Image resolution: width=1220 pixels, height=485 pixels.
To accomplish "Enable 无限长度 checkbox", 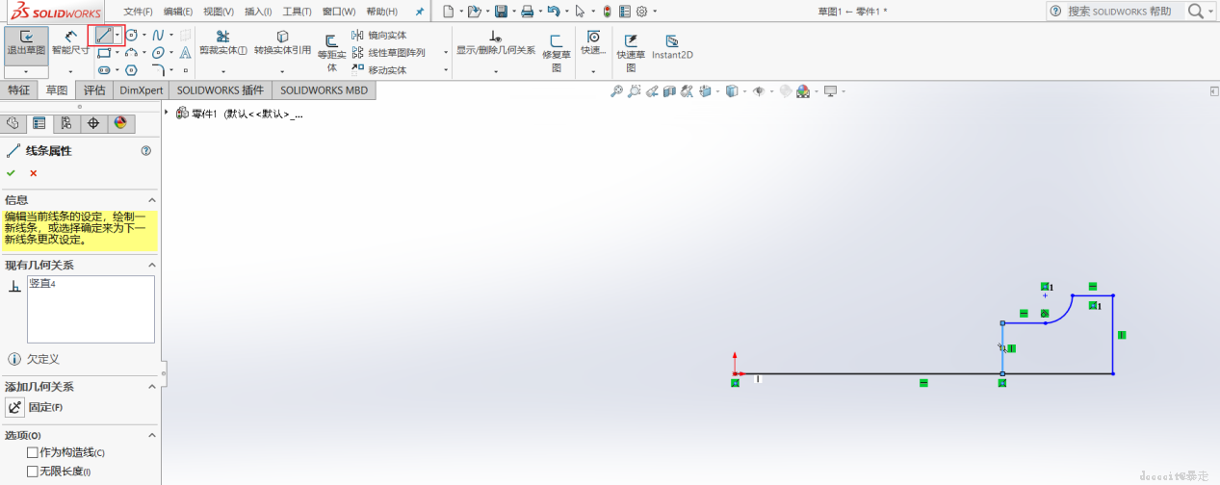I will [x=33, y=471].
